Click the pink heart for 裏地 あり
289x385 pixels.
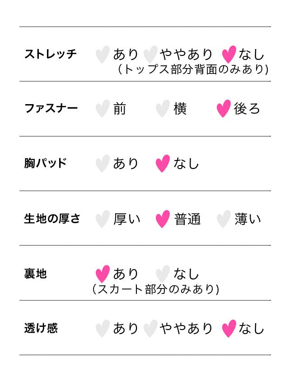(103, 274)
